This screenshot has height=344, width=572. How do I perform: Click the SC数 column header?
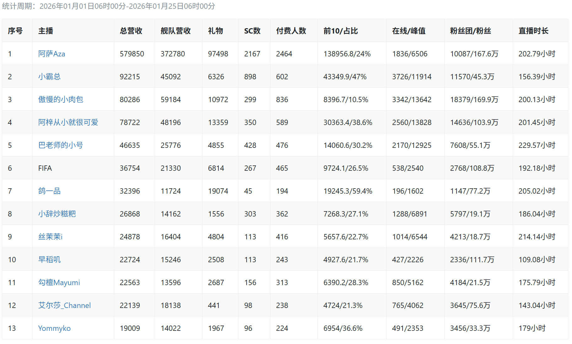tap(252, 31)
